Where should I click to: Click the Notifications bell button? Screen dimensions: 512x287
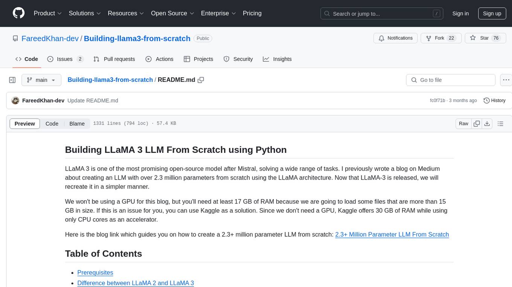pos(395,38)
